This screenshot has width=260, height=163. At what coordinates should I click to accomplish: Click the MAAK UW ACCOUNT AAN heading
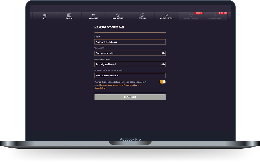pos(109,27)
